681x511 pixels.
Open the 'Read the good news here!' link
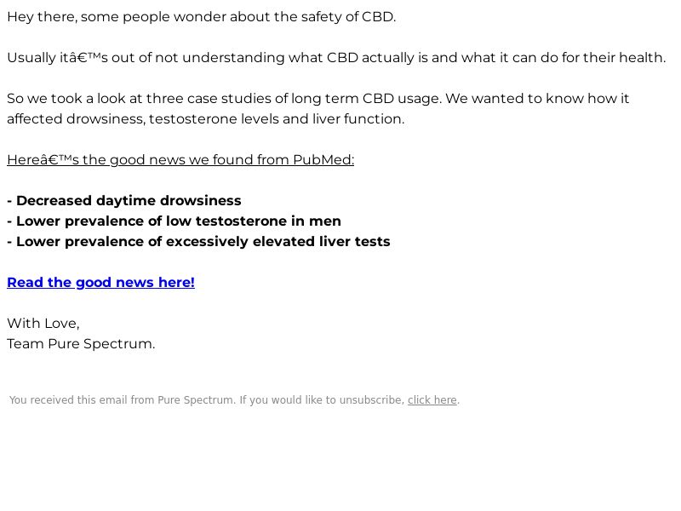pyautogui.click(x=100, y=283)
